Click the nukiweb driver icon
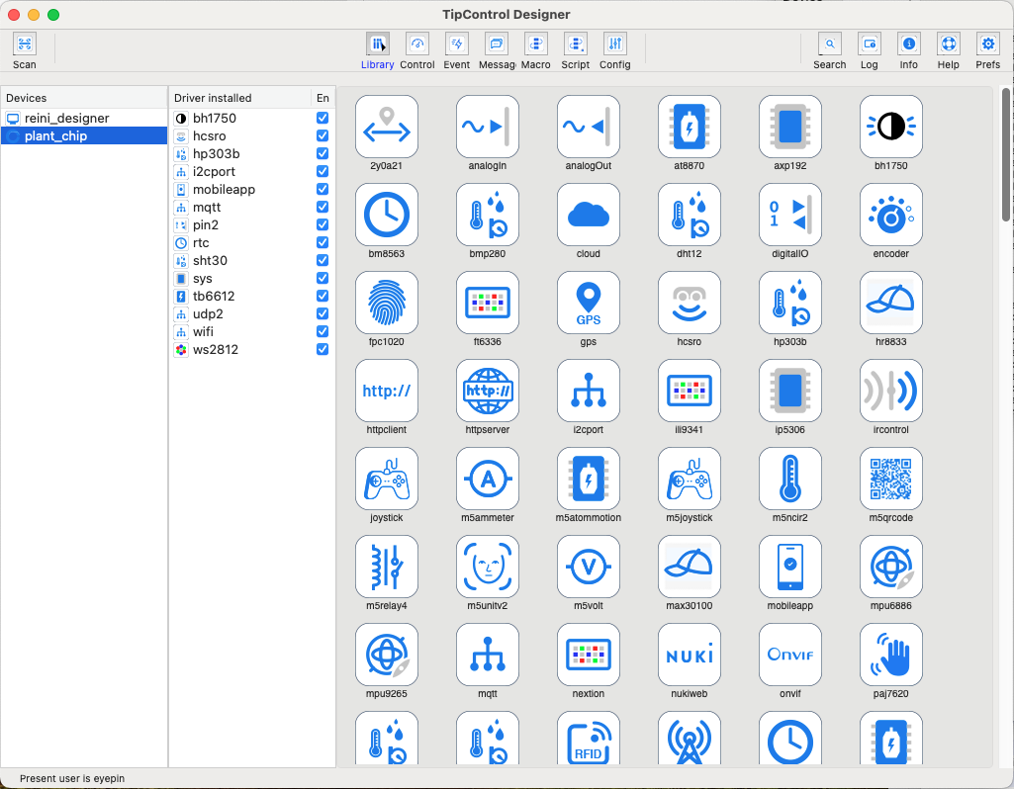The width and height of the screenshot is (1014, 789). coord(689,656)
